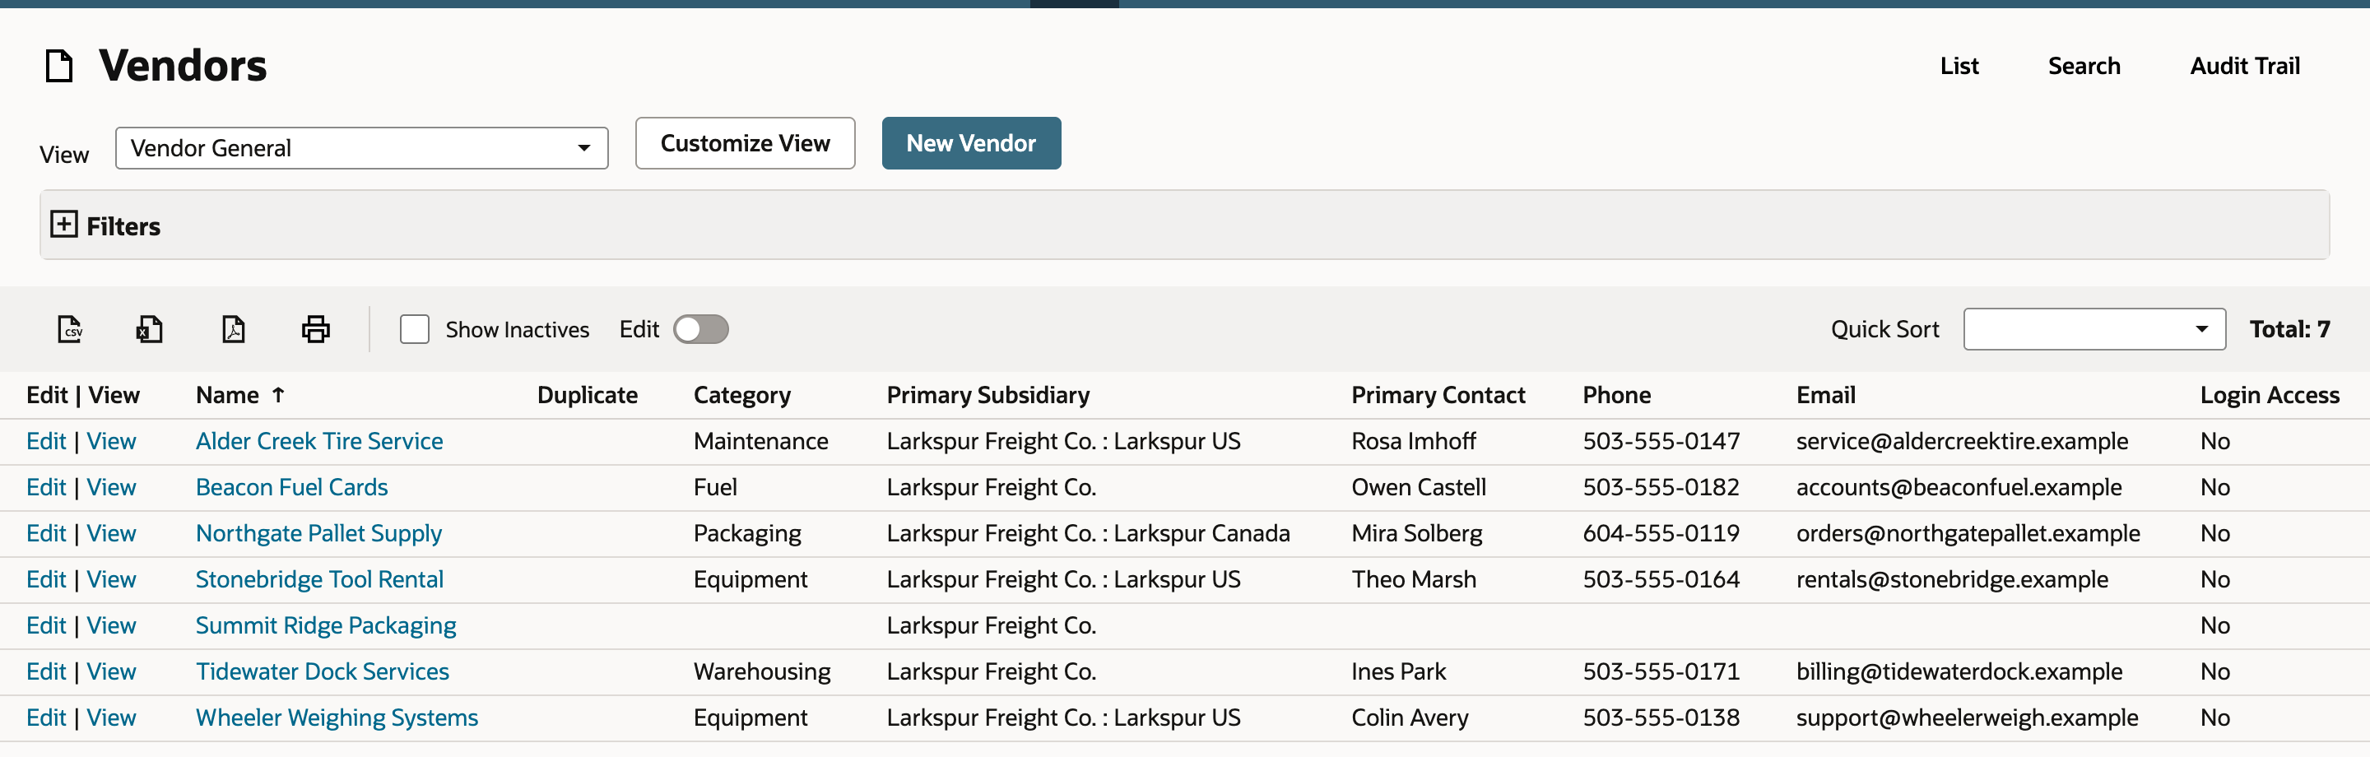View the Stonebridge Tool Rental row
Image resolution: width=2370 pixels, height=757 pixels.
coord(111,579)
